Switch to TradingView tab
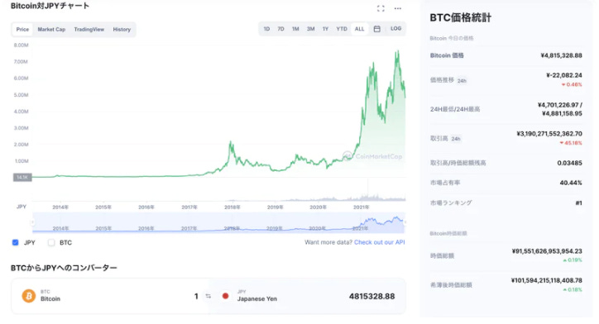 tap(89, 30)
